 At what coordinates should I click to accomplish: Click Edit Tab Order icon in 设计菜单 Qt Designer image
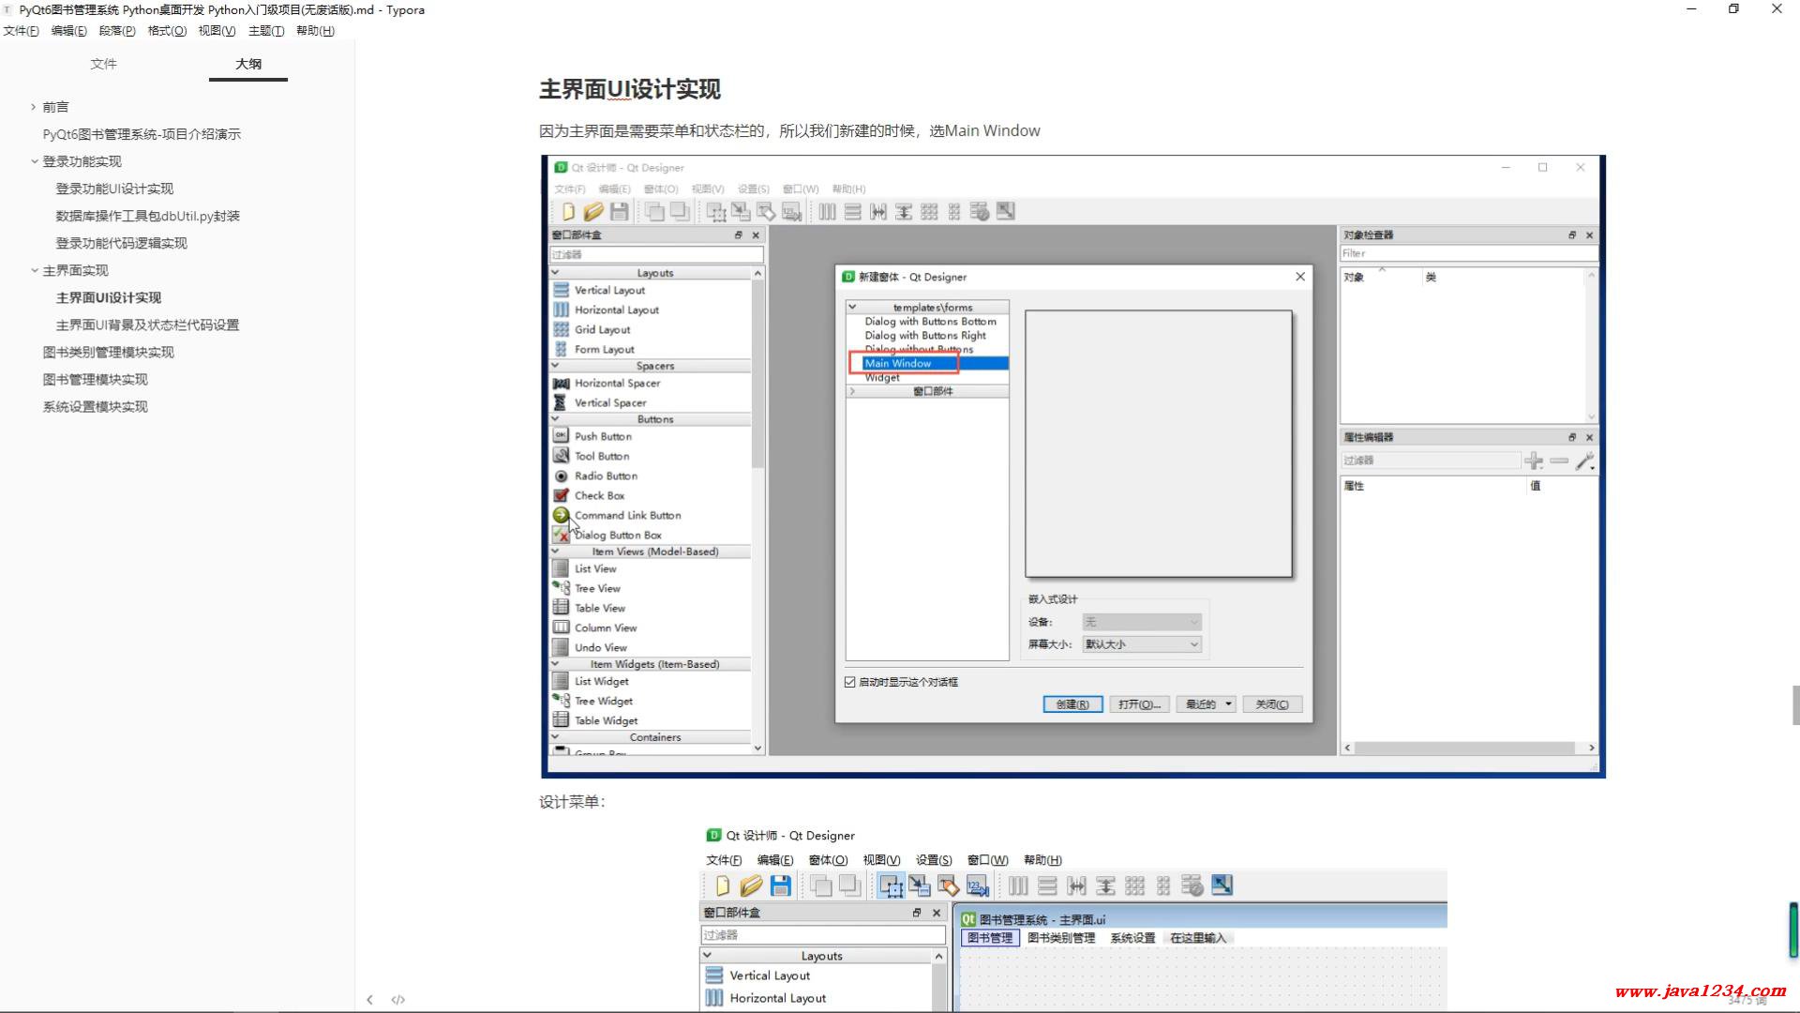[977, 885]
